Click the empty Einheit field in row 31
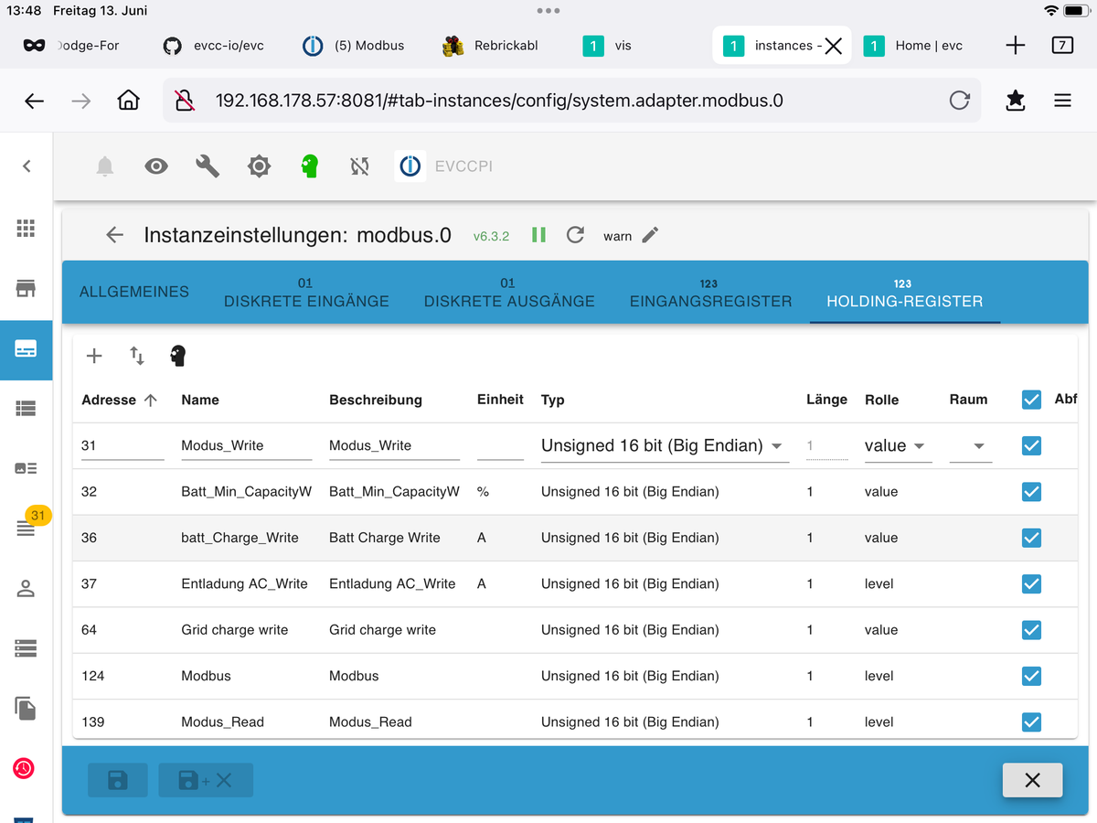 click(x=500, y=445)
